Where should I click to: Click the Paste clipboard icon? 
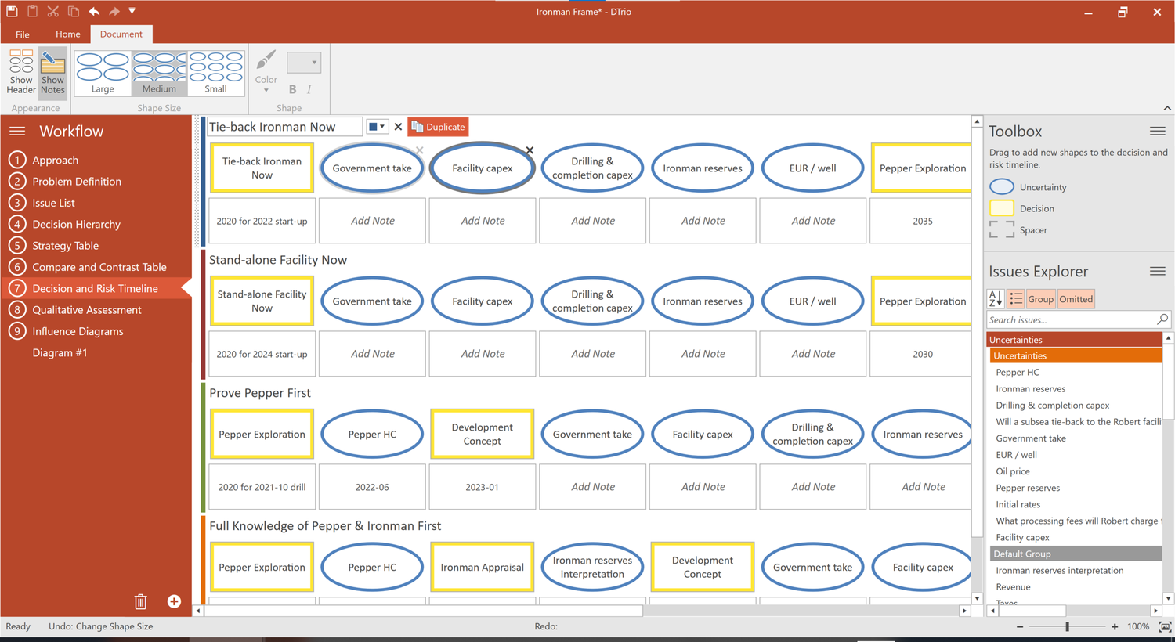coord(32,11)
